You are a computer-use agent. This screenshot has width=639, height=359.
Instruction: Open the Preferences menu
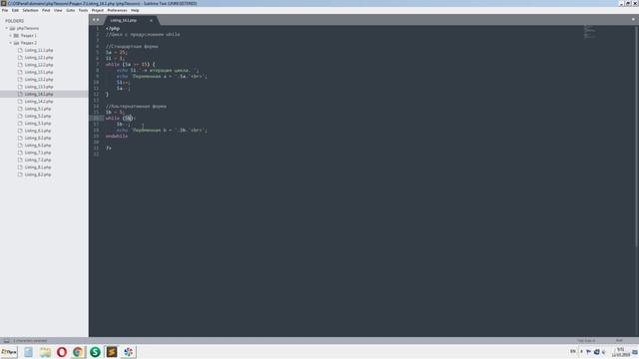click(x=117, y=10)
